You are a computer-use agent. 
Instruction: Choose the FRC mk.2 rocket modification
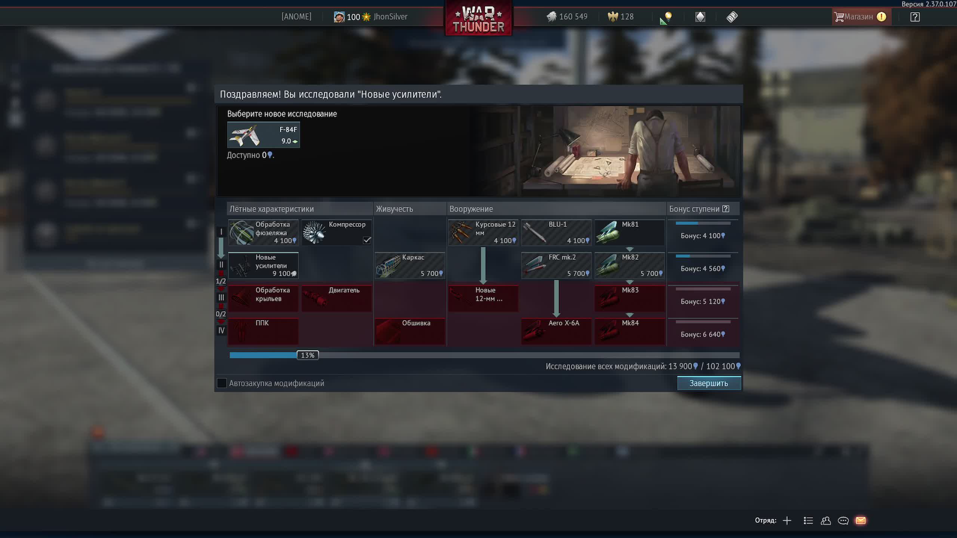[x=556, y=265]
